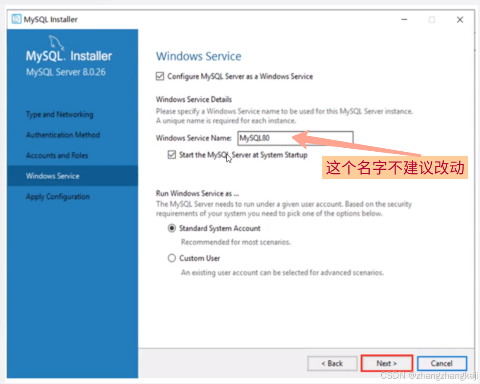Open the Type and Networking step

coord(60,114)
